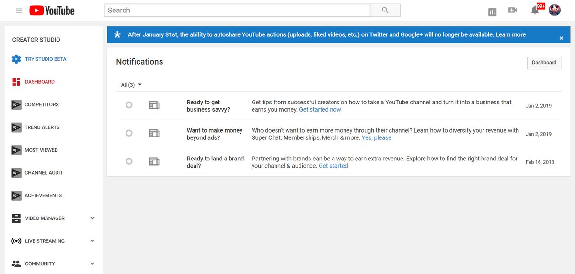Focus the Search input field
This screenshot has height=274, width=575.
pyautogui.click(x=238, y=10)
